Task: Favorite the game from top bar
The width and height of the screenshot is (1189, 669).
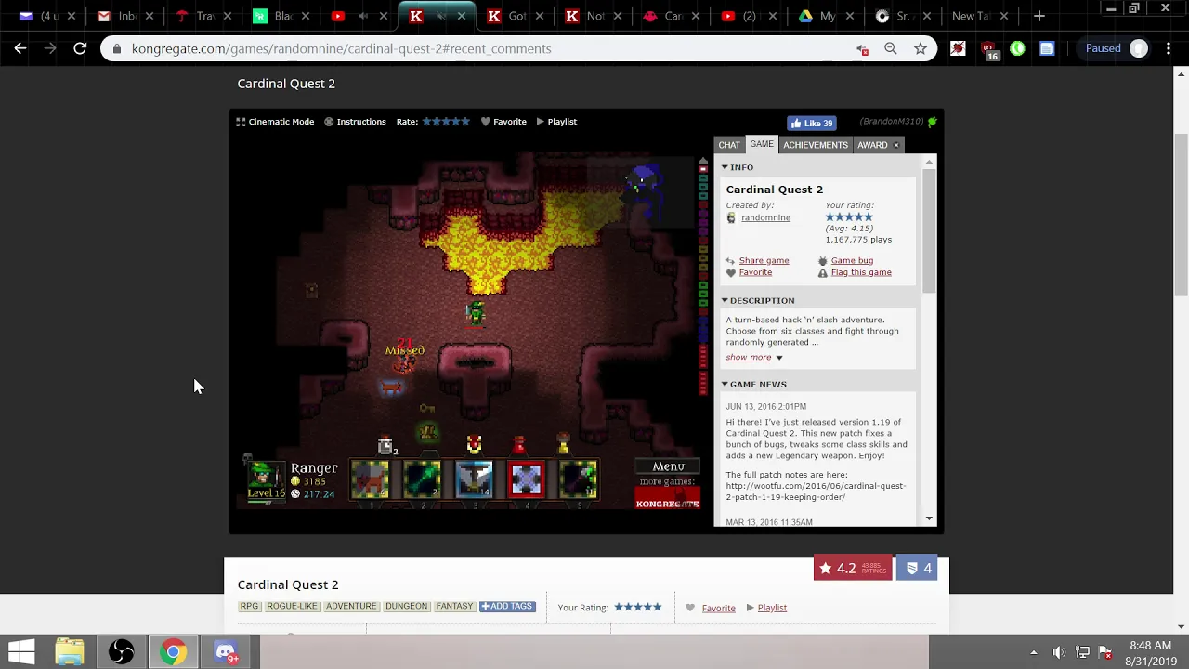Action: pyautogui.click(x=503, y=122)
